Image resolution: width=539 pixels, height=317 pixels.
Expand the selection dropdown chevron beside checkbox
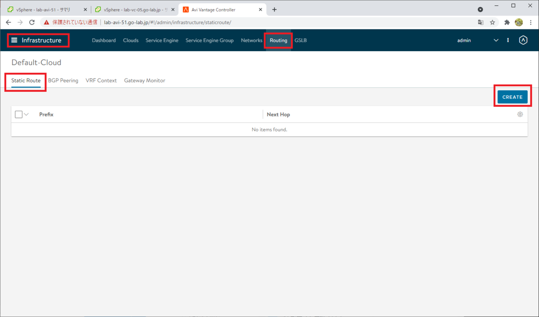(x=26, y=114)
